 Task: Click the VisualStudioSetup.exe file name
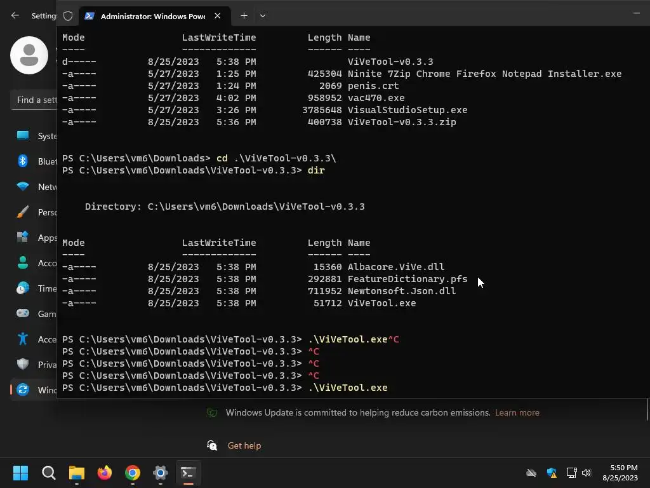(408, 110)
